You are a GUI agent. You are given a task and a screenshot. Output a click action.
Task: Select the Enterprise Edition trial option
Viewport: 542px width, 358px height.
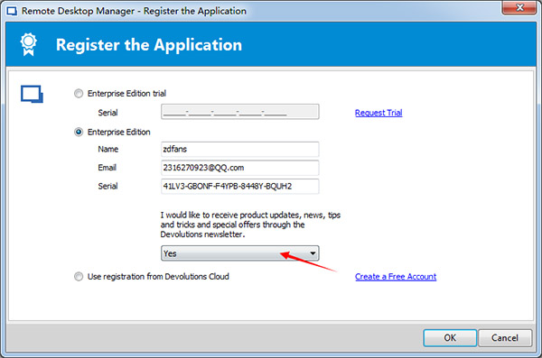(79, 94)
